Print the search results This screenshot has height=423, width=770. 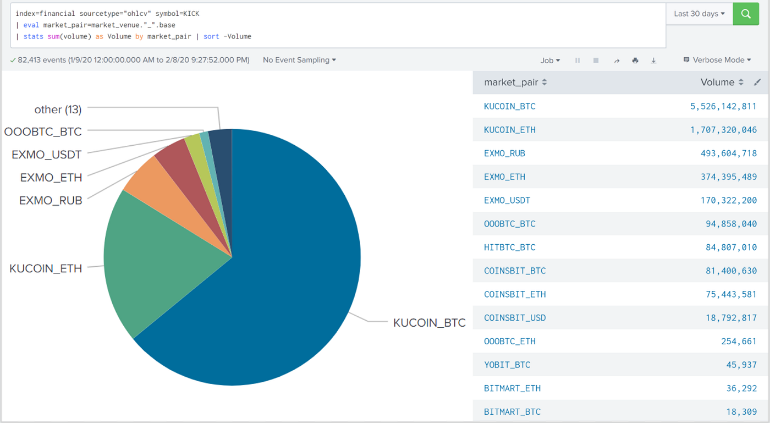point(635,61)
